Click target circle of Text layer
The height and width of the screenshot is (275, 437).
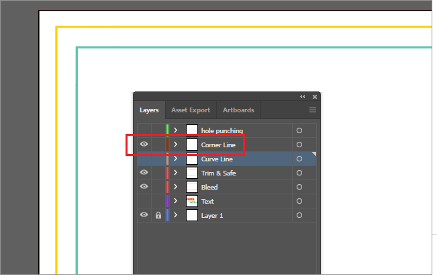299,201
